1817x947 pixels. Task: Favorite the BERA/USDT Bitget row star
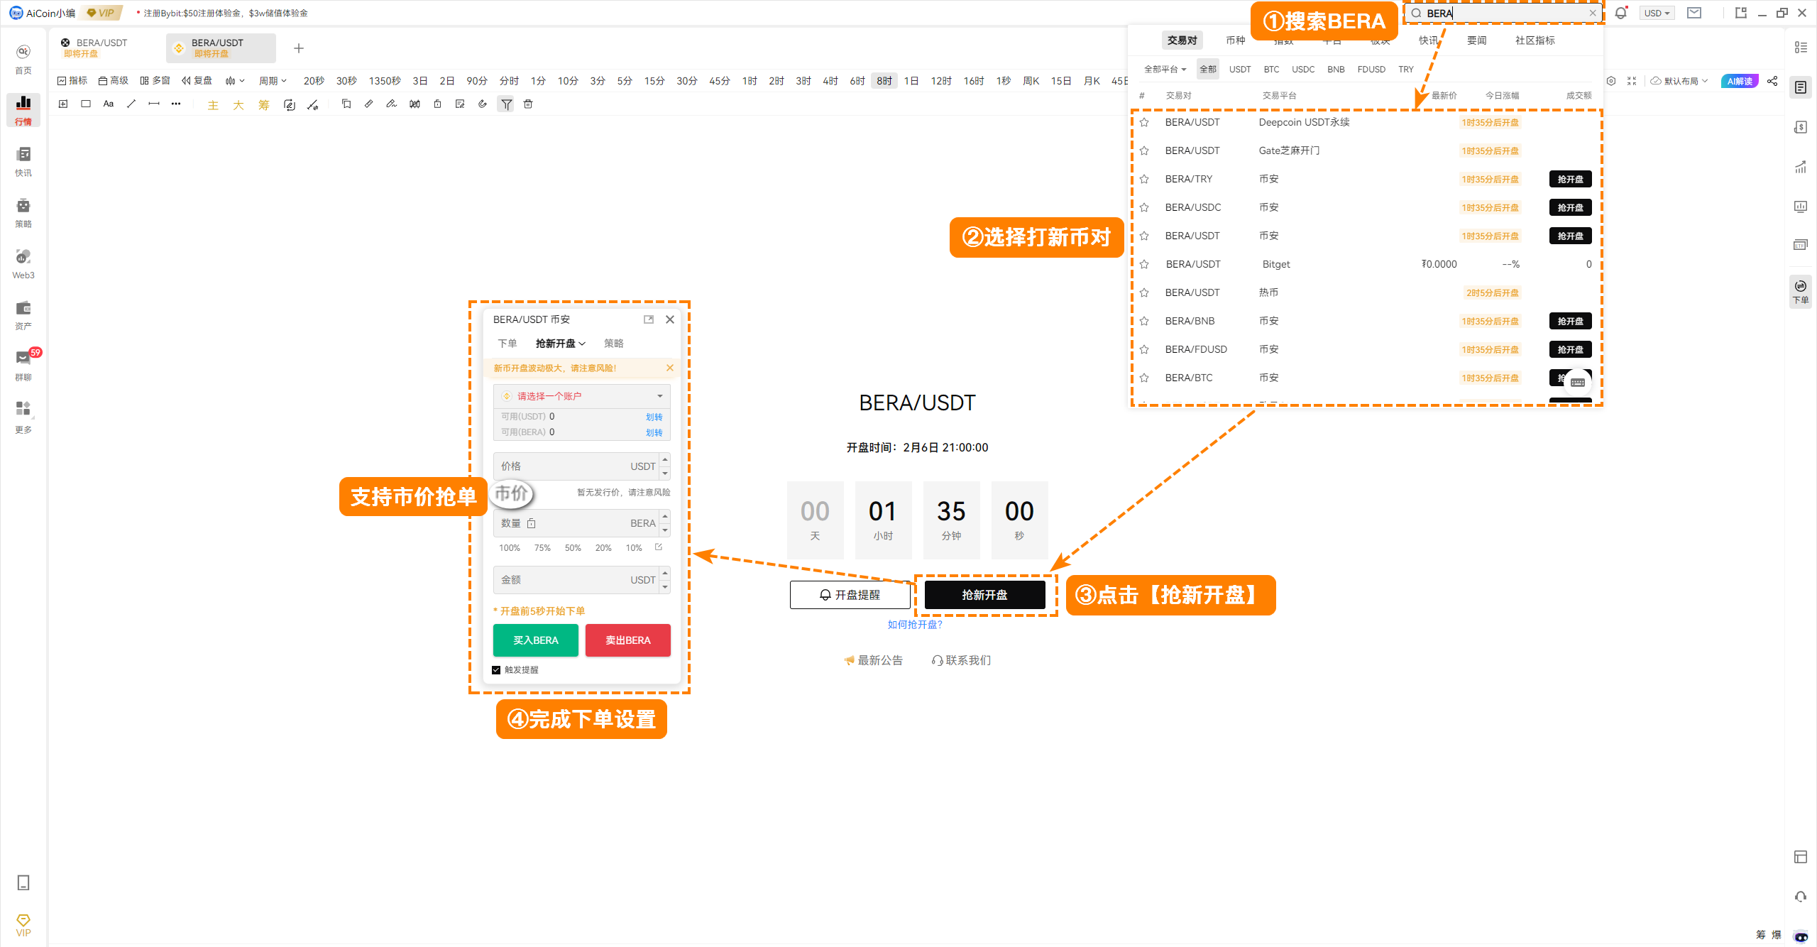(1144, 264)
